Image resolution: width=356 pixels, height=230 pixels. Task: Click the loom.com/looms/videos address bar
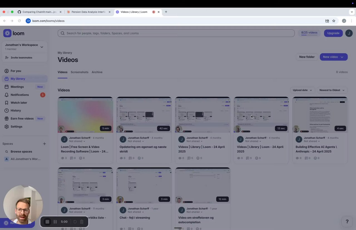[48, 21]
